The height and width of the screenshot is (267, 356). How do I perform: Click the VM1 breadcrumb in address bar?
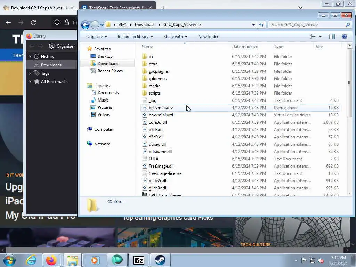pyautogui.click(x=123, y=25)
